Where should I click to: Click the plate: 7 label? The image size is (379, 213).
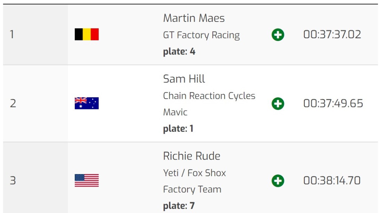pyautogui.click(x=179, y=206)
